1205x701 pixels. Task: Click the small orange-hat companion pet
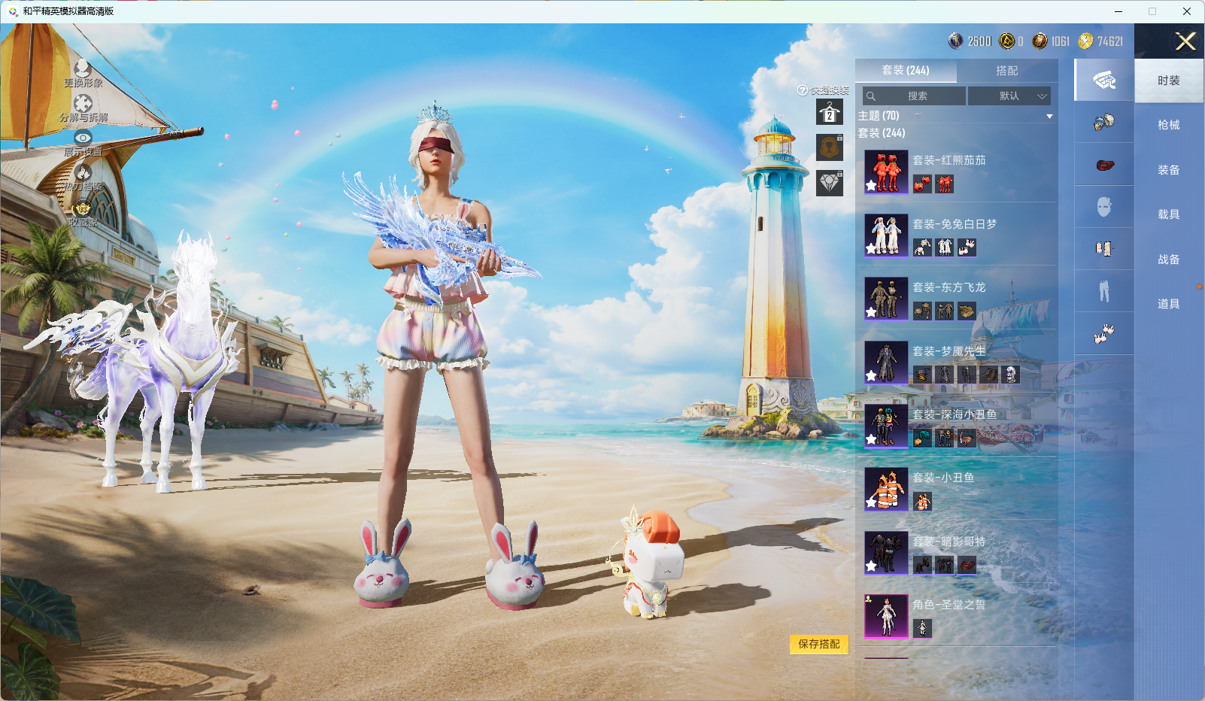(647, 564)
